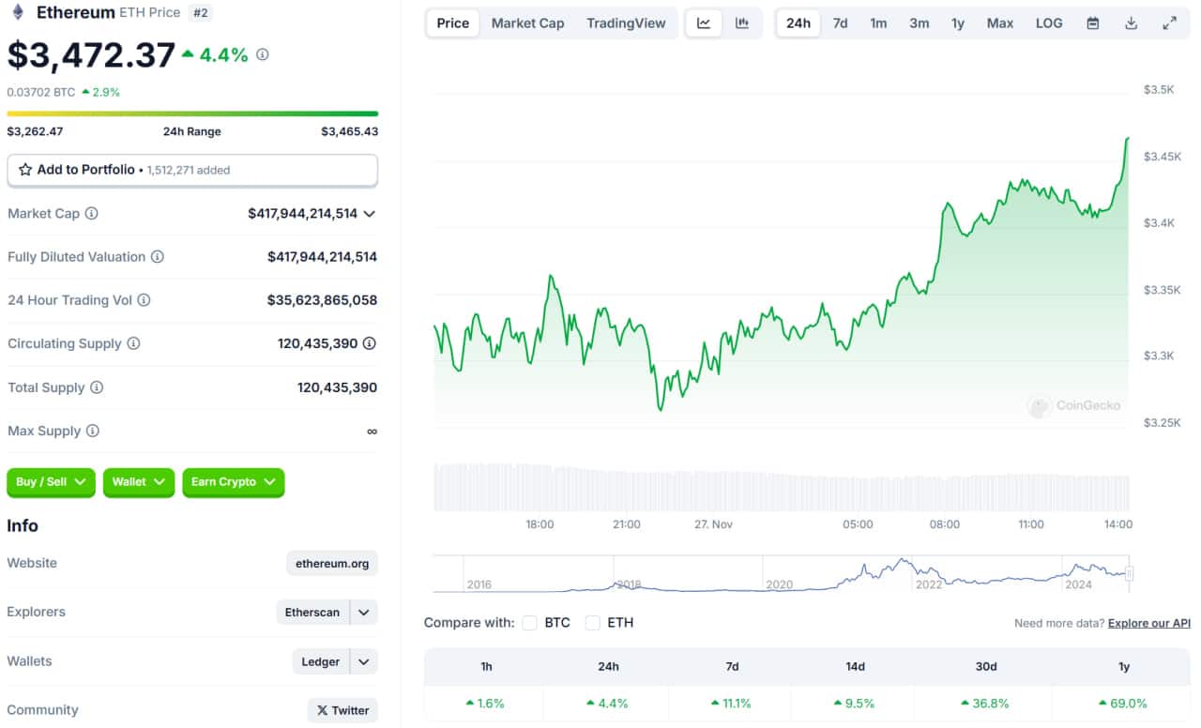The width and height of the screenshot is (1201, 728).
Task: Click the 24 Hour Trading Vol value $35,623,865,058
Action: 322,300
